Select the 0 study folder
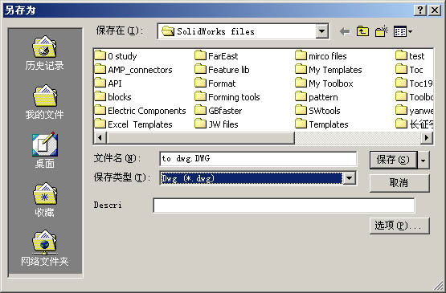 pos(116,56)
